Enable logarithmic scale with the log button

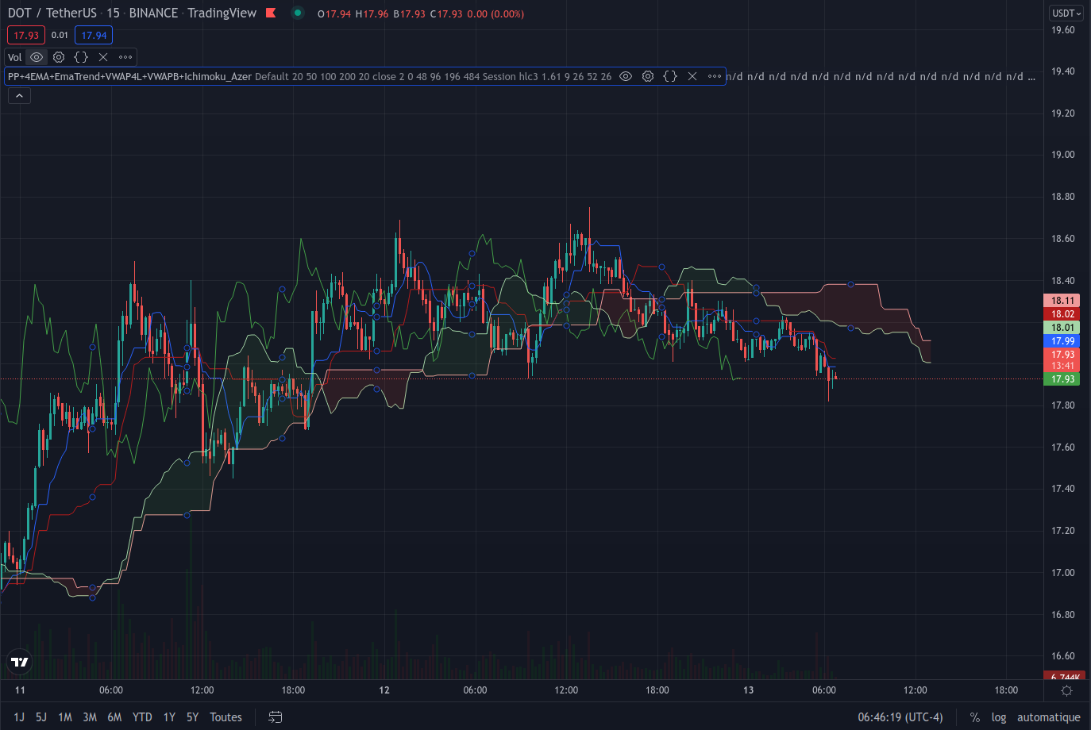tap(999, 717)
